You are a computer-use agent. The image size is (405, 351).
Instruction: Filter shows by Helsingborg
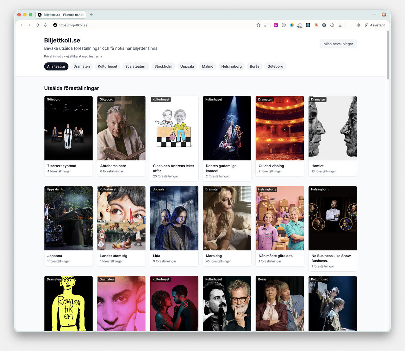[x=231, y=66]
